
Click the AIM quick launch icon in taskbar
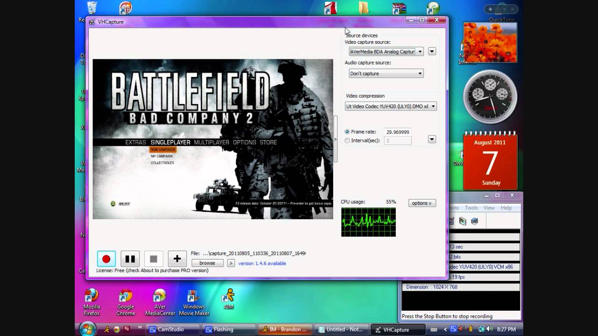tap(107, 329)
